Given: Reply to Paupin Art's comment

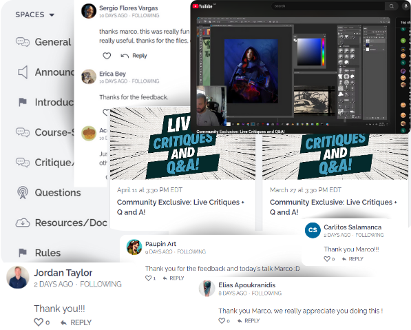Looking at the screenshot, I should point(173,278).
